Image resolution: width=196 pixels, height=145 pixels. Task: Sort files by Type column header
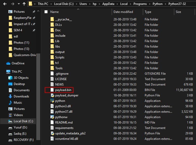[x=148, y=12]
